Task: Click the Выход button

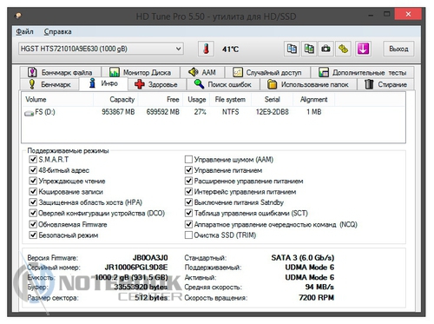Action: click(x=398, y=49)
